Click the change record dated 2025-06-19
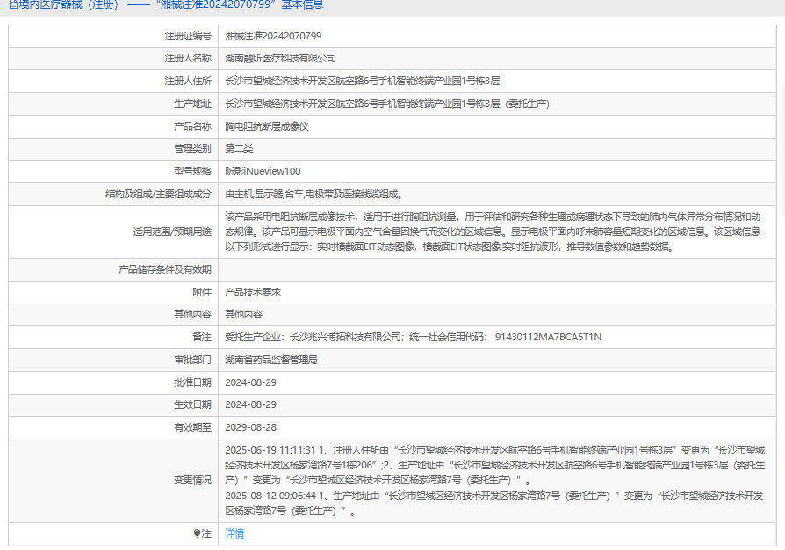785x550 pixels. tap(494, 465)
